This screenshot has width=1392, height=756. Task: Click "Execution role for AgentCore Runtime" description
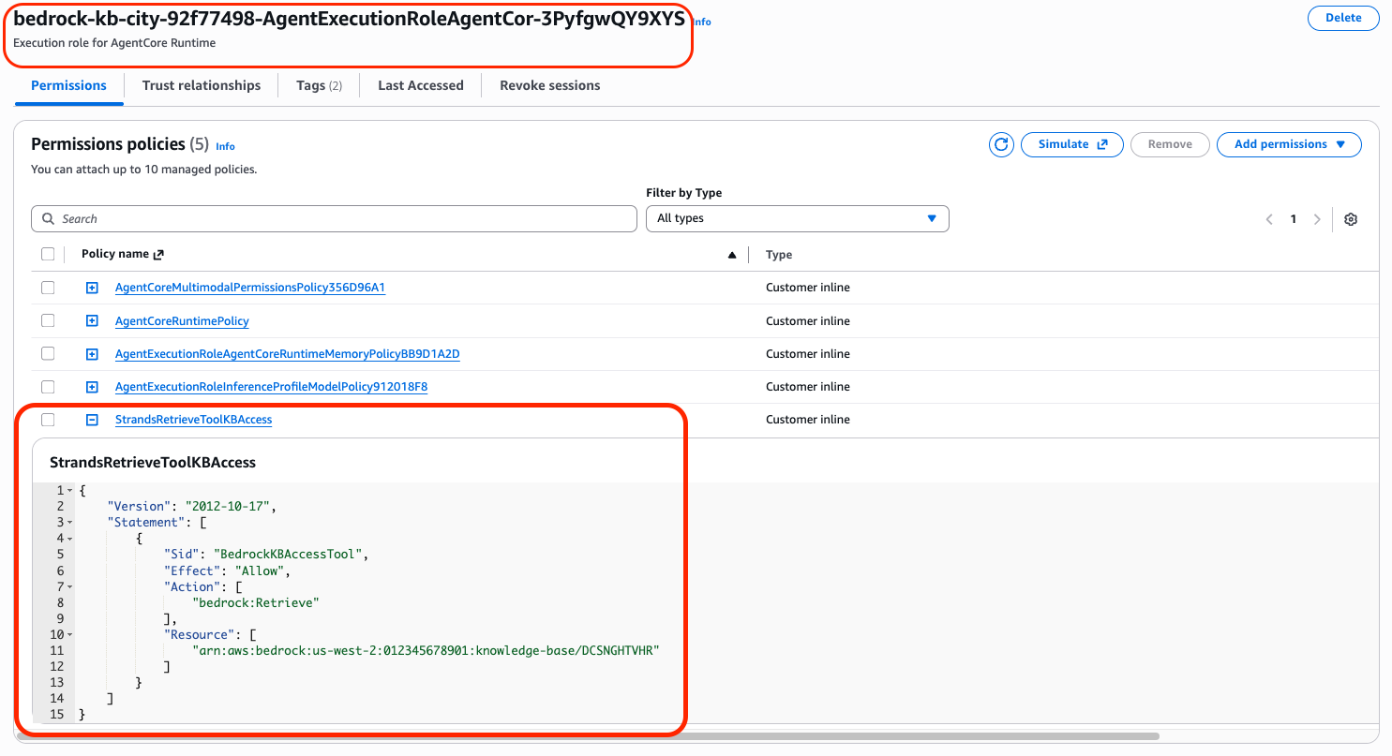pos(114,43)
